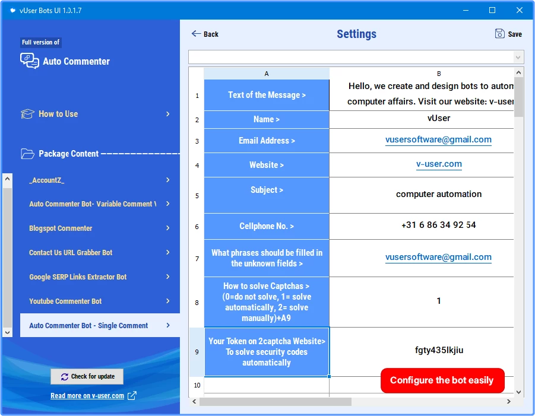Expand Auto Commenter Bot - Single Comment chevron

(x=168, y=325)
